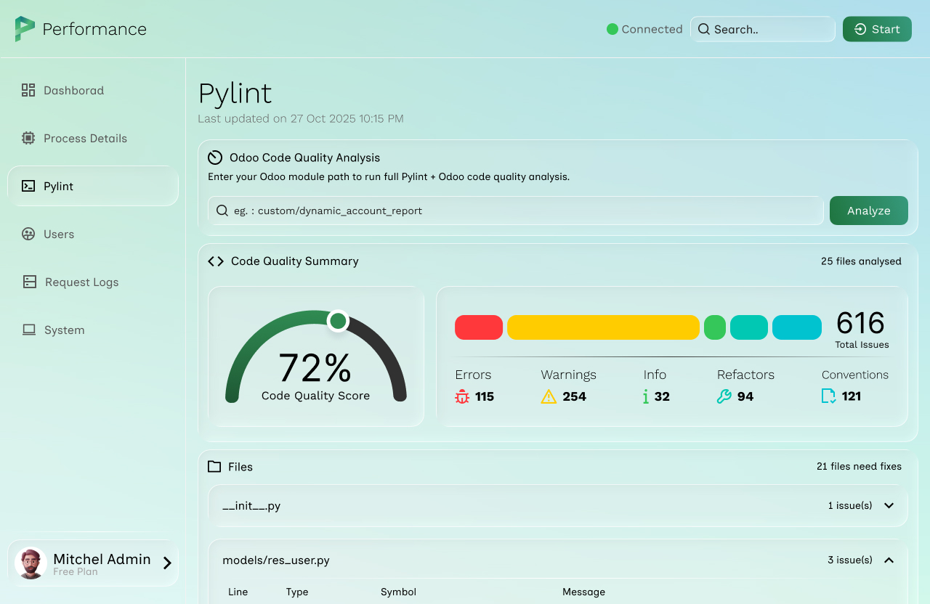This screenshot has height=604, width=930.
Task: Click the Start button
Action: pos(877,29)
